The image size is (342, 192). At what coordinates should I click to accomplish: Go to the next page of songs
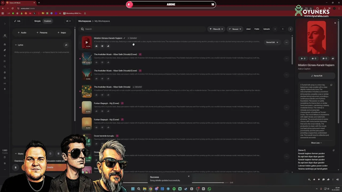point(290,29)
